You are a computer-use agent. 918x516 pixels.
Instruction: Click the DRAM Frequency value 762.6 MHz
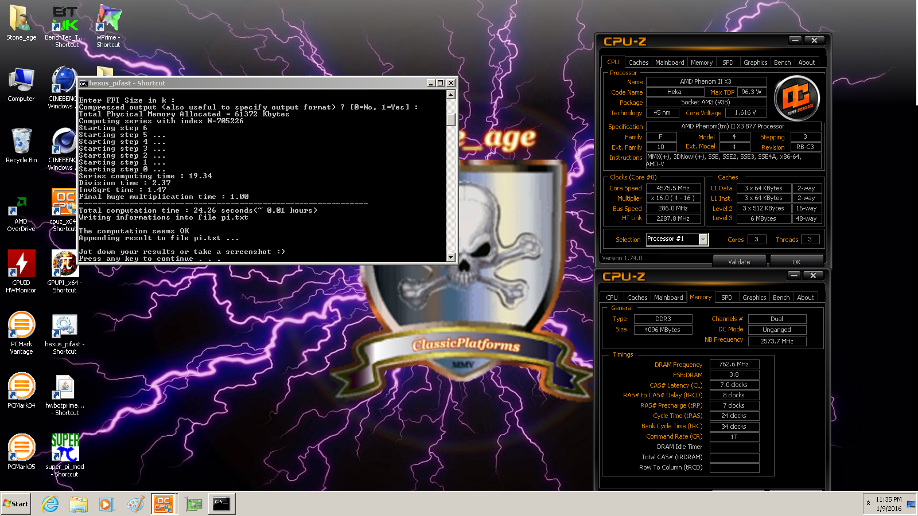pos(734,364)
